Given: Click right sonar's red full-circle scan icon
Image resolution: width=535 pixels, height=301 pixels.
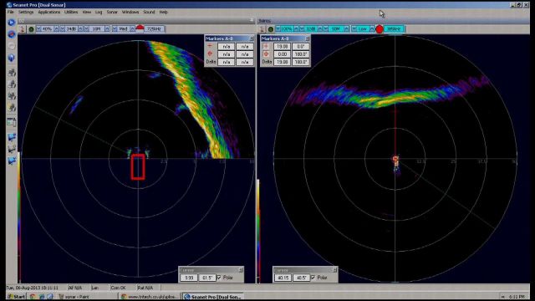Looking at the screenshot, I should (380, 29).
